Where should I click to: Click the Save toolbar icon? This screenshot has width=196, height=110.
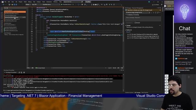(14, 5)
